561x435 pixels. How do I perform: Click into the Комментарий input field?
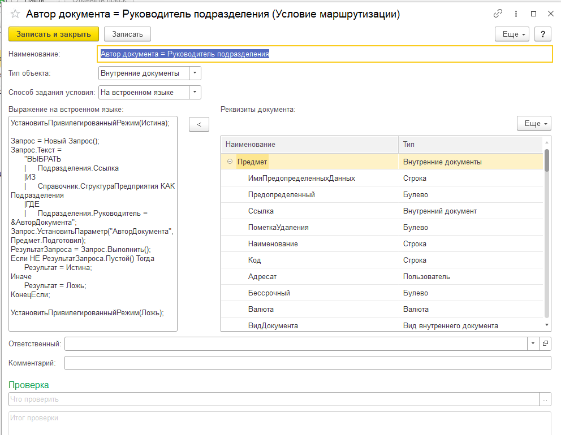(x=307, y=363)
